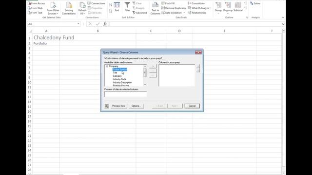Expand the formula bar
This screenshot has height=175, width=312.
(x=283, y=24)
